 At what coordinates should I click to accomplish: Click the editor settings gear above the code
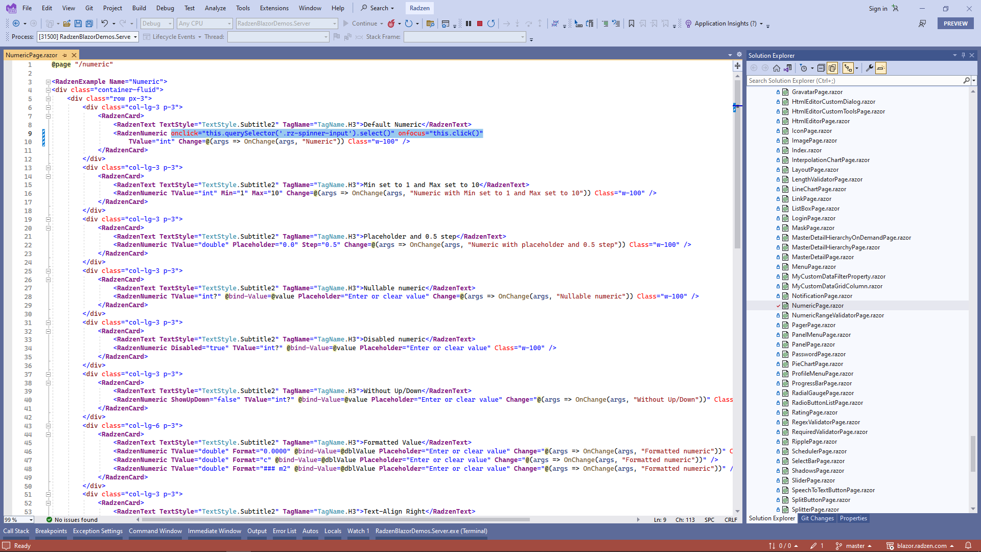click(x=739, y=55)
